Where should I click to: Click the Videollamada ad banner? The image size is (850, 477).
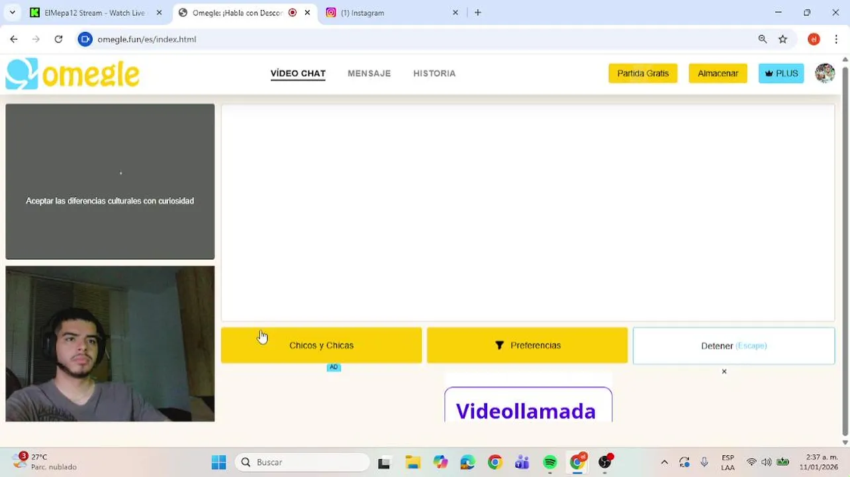tap(528, 405)
